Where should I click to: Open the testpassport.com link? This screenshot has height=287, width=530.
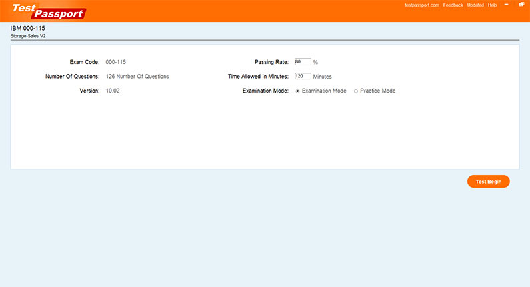(x=422, y=5)
